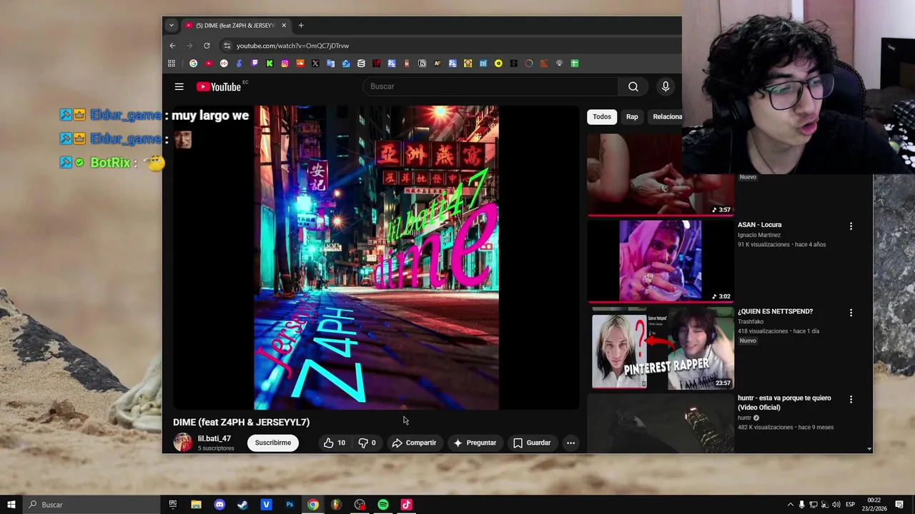Open more actions ellipsis under video
915x514 pixels.
click(x=570, y=443)
